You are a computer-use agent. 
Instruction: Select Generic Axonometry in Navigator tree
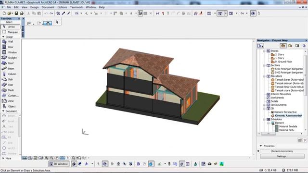(288, 116)
